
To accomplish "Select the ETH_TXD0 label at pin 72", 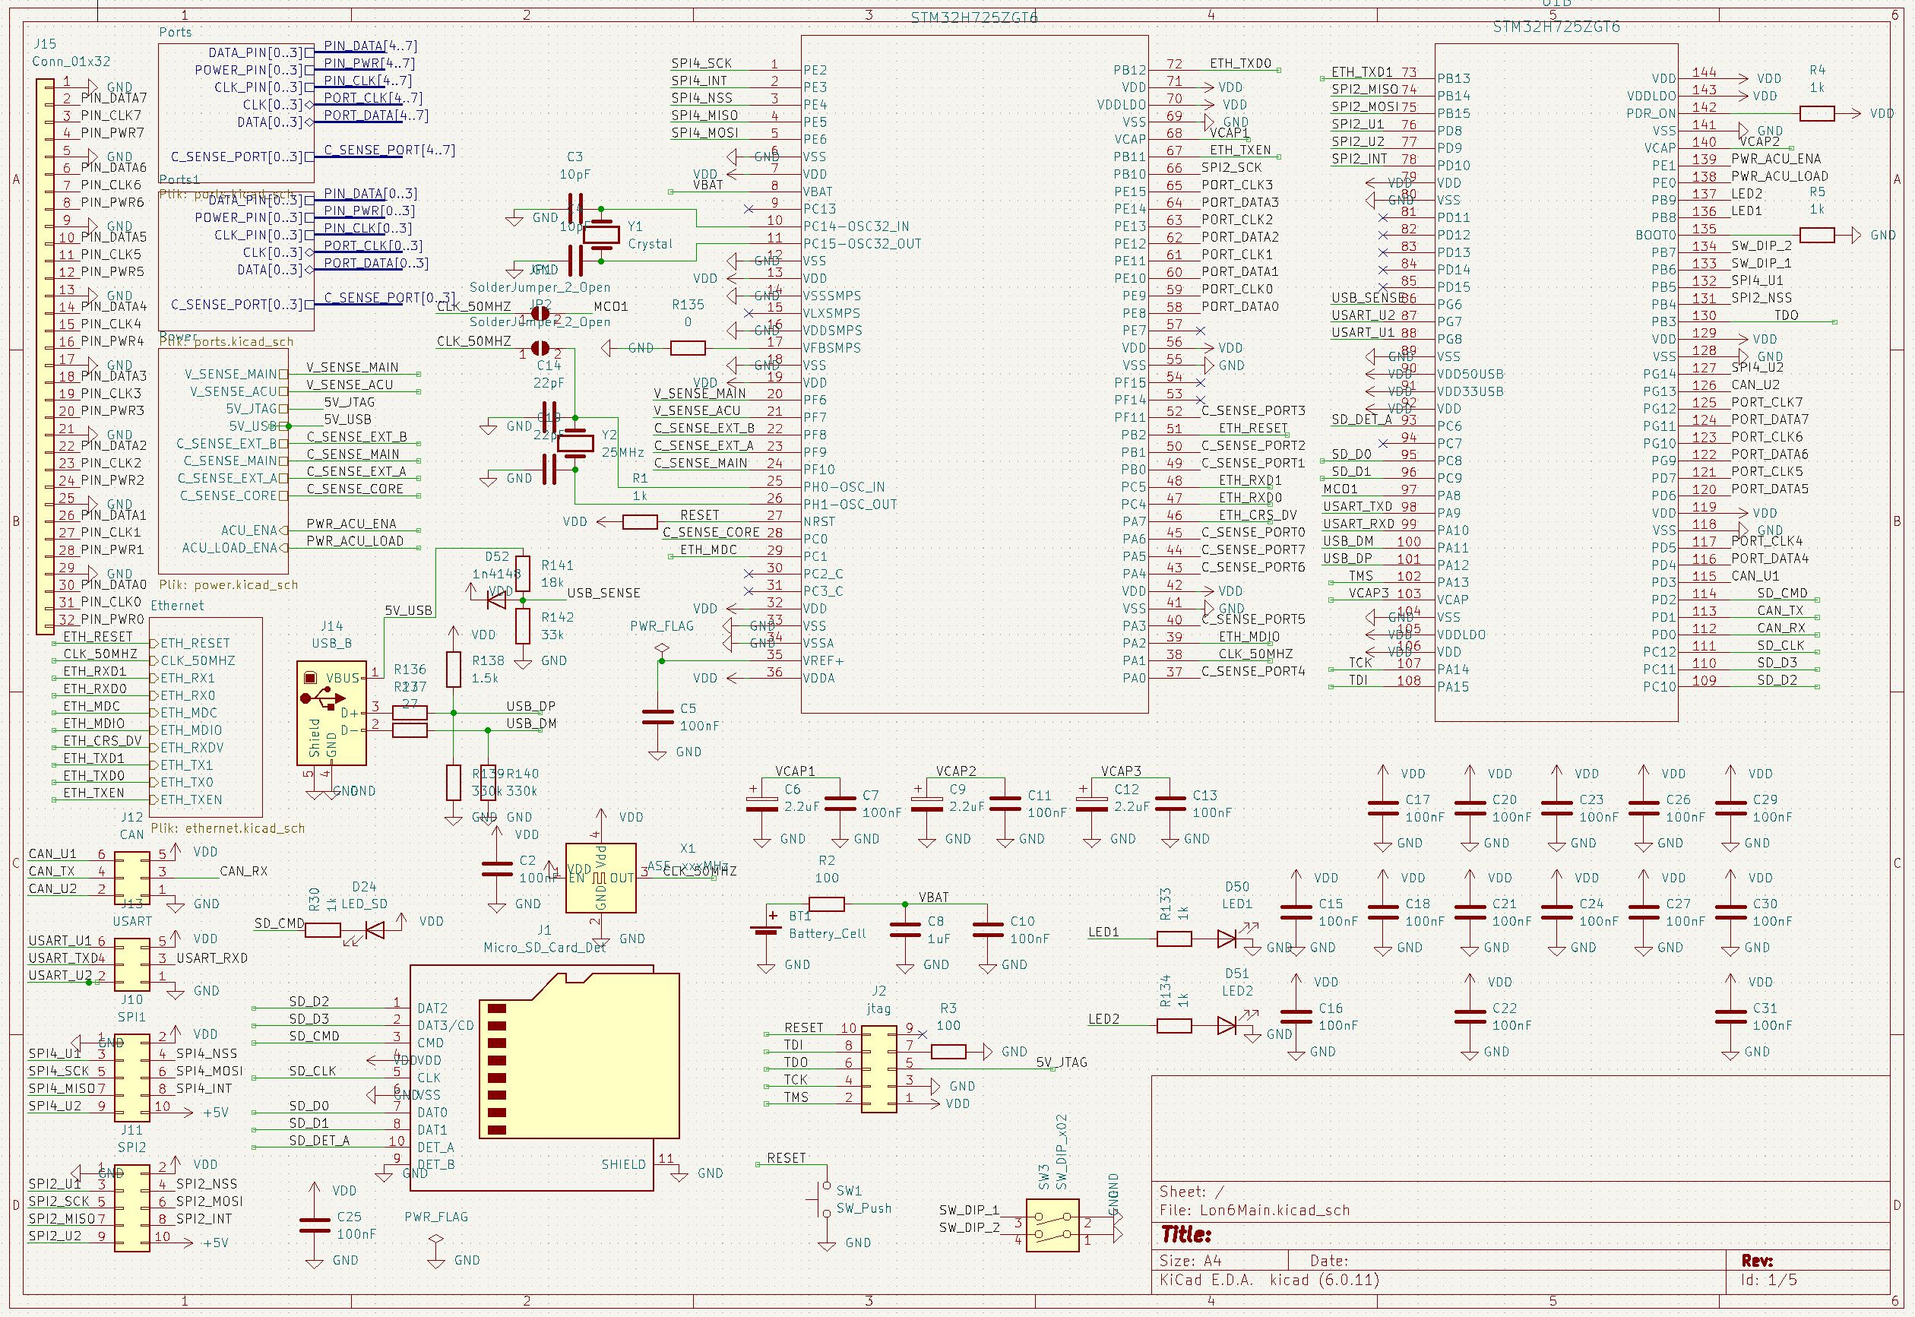I will click(1241, 63).
